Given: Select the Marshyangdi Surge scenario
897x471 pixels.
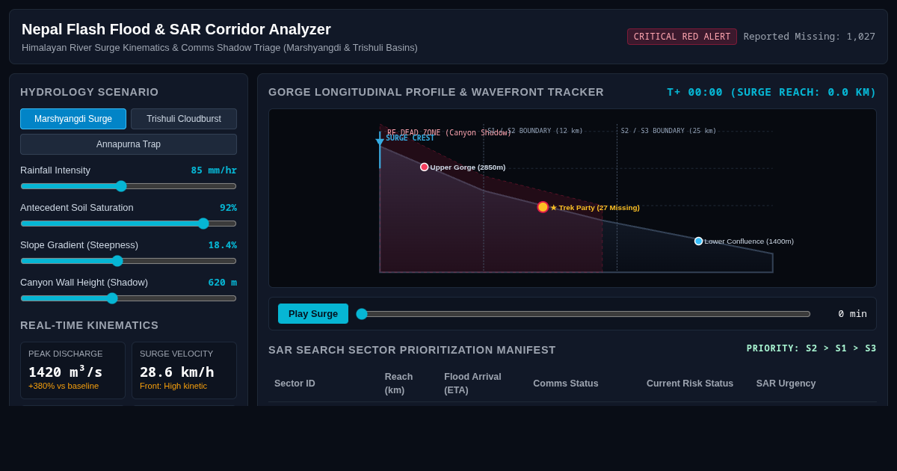Looking at the screenshot, I should (x=73, y=119).
